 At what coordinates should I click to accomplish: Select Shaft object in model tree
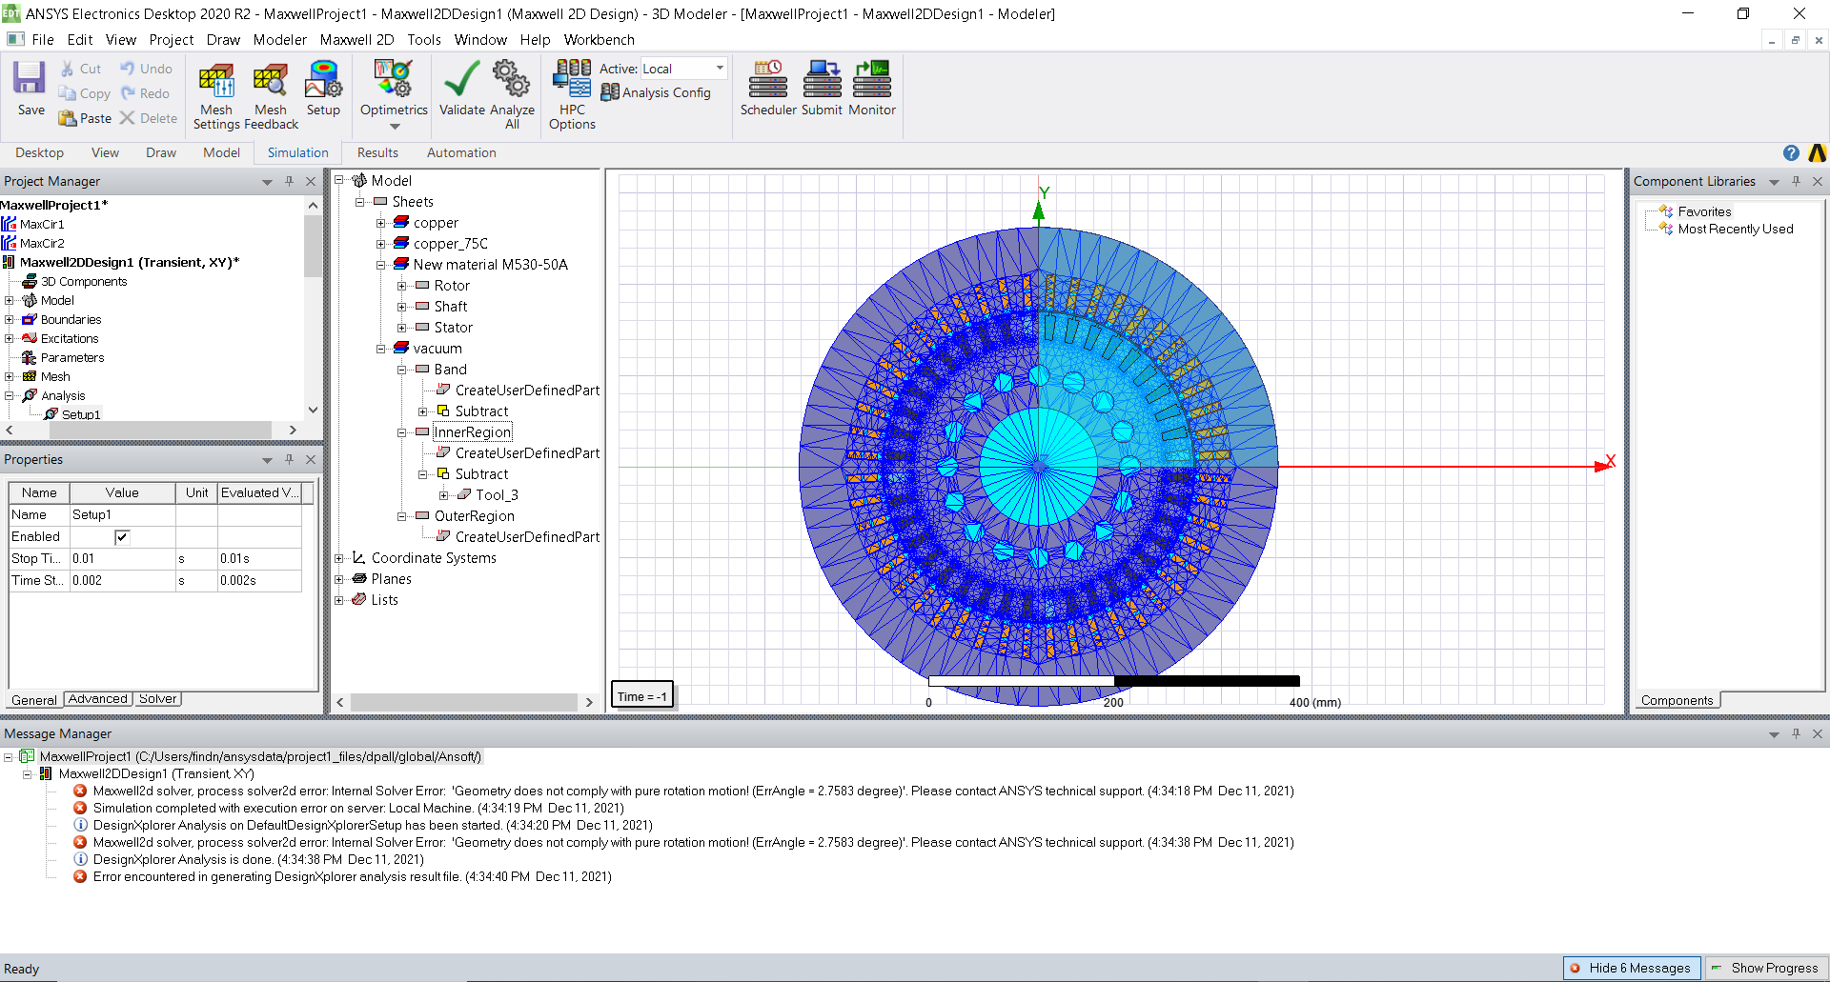(x=450, y=307)
